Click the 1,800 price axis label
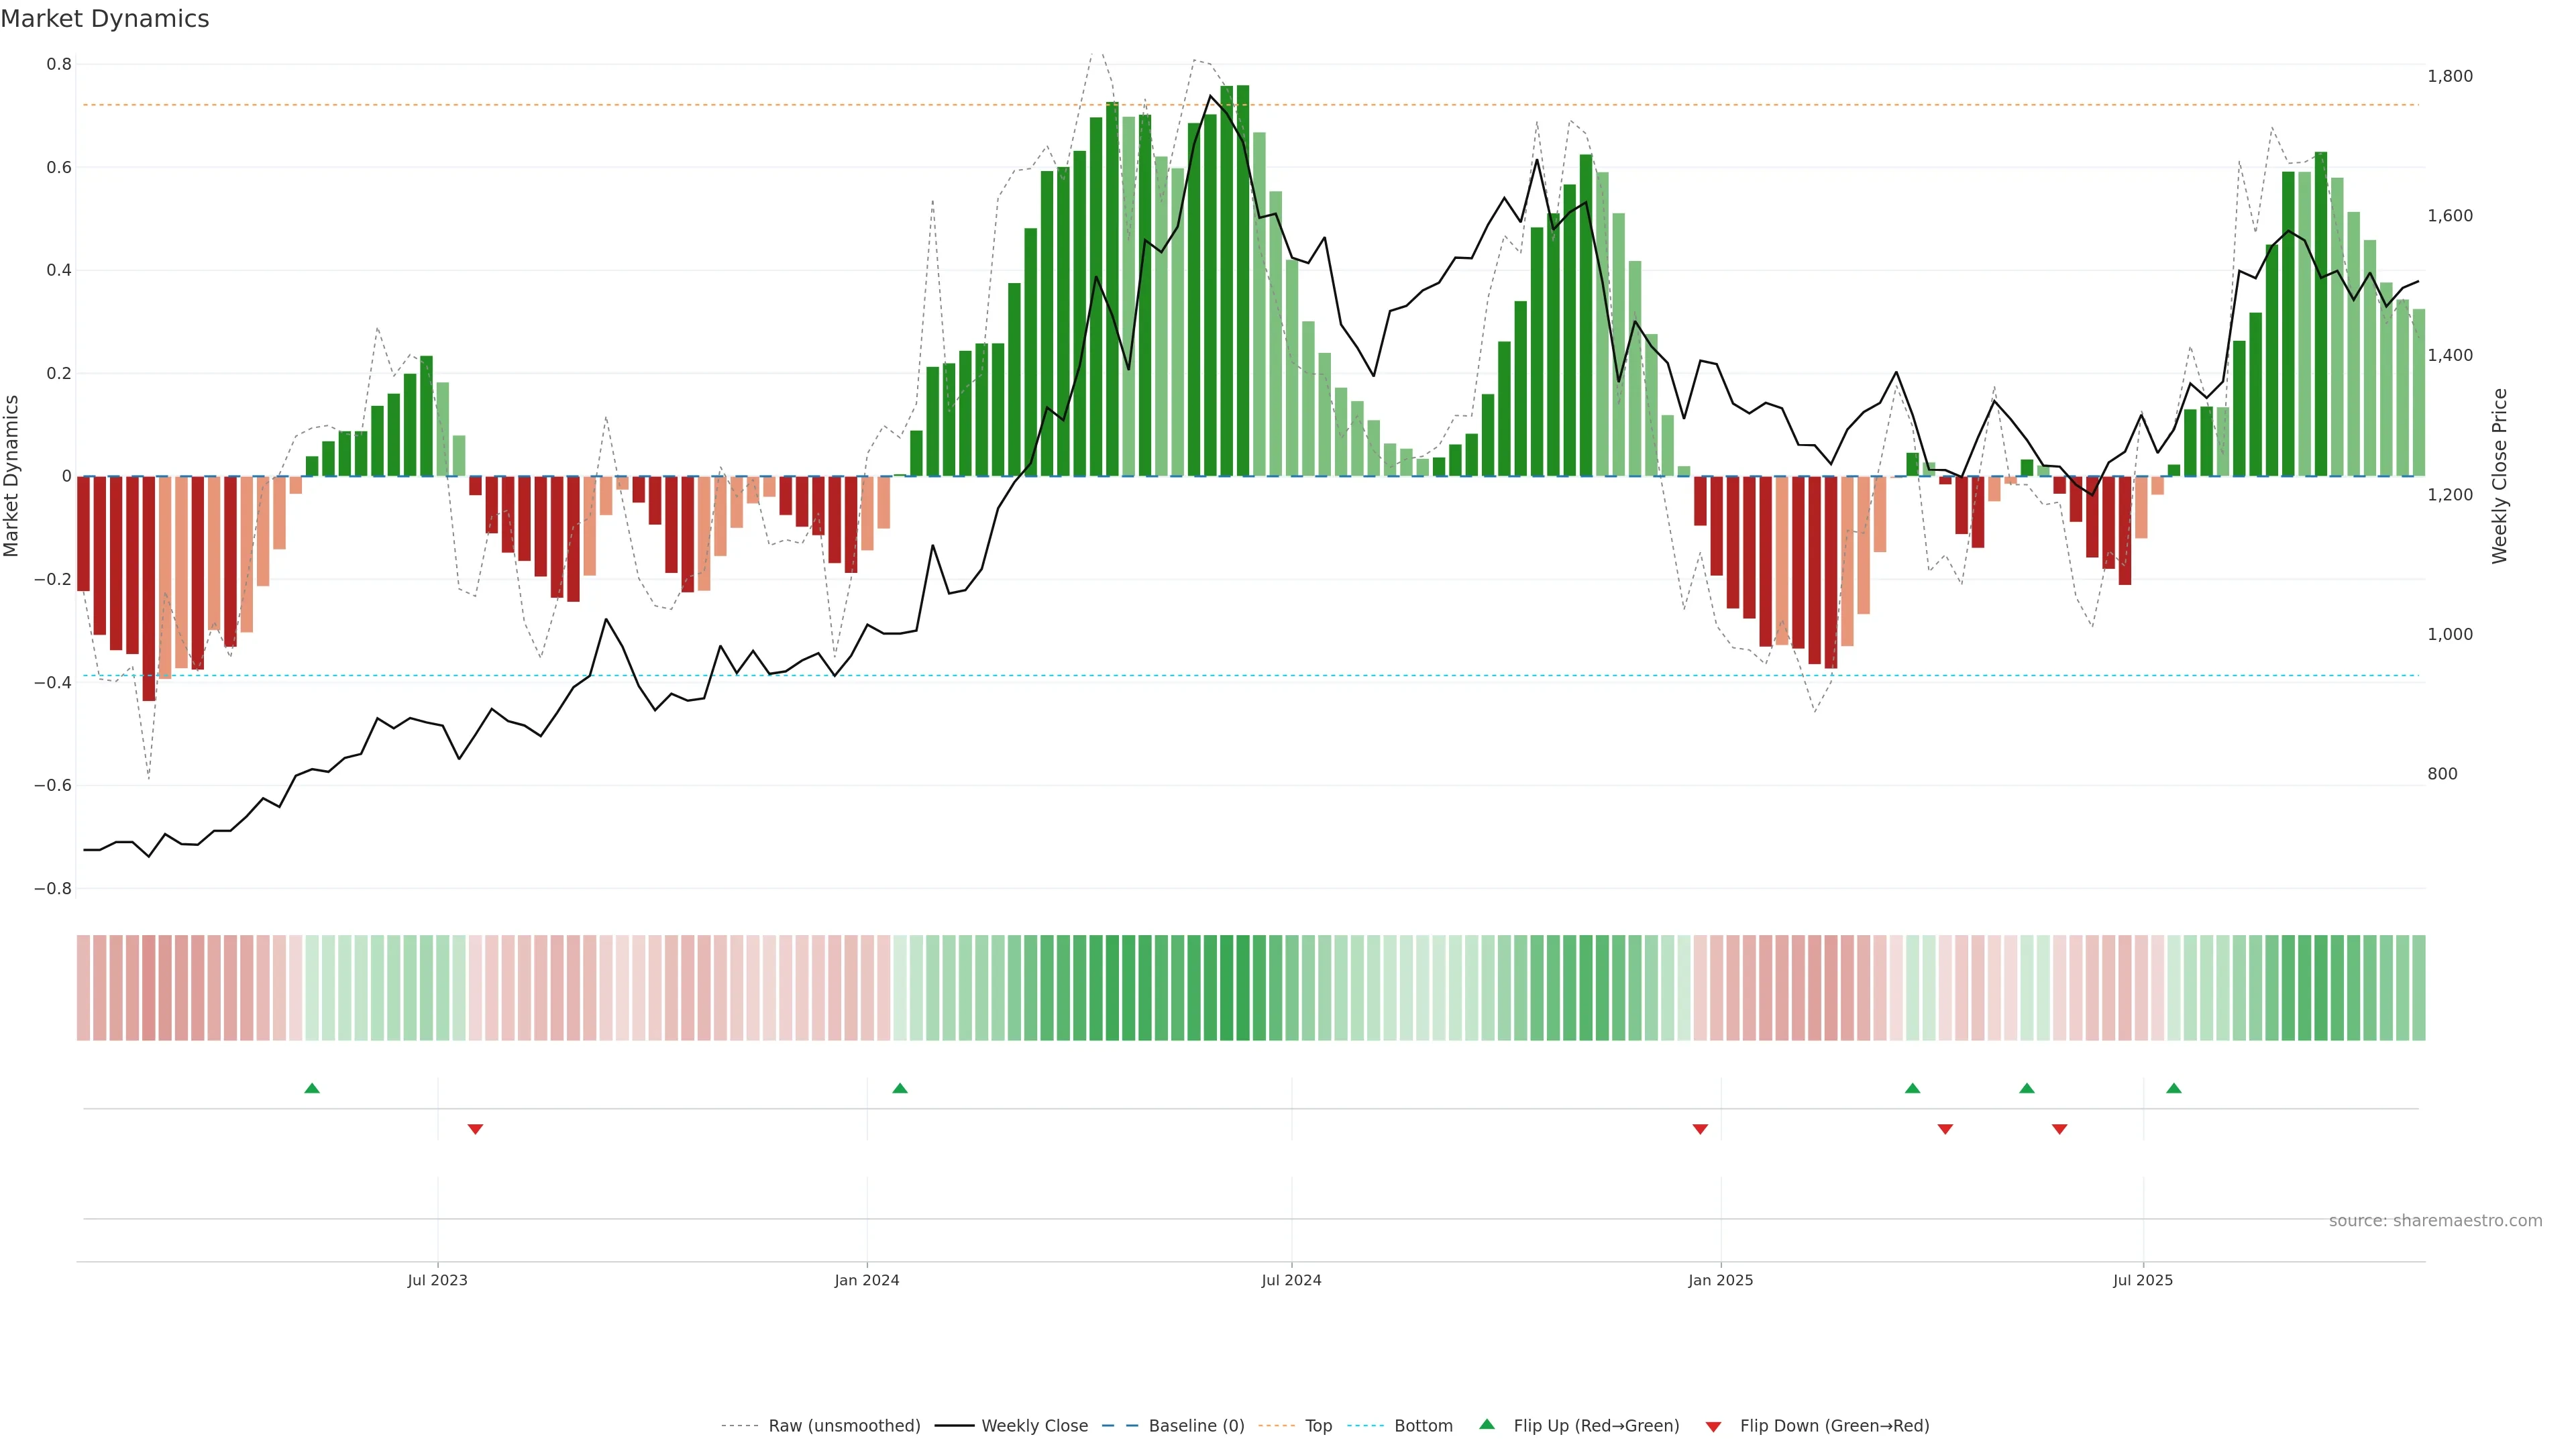The width and height of the screenshot is (2576, 1449). 2449,76
